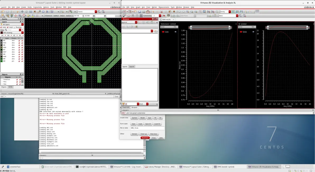Click the Clean up button
The width and height of the screenshot is (315, 172).
click(143, 134)
